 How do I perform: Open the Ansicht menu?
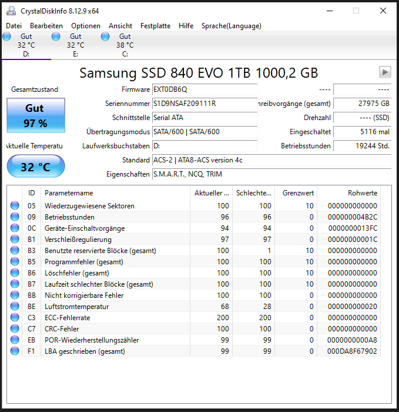tap(120, 26)
